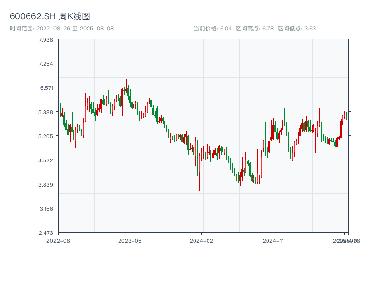387x290 pixels.
Task: Click the 当前价格 6.04 label
Action: click(x=212, y=29)
